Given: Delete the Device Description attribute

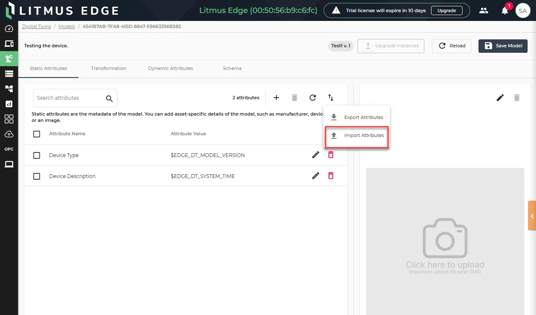Looking at the screenshot, I should click(331, 176).
